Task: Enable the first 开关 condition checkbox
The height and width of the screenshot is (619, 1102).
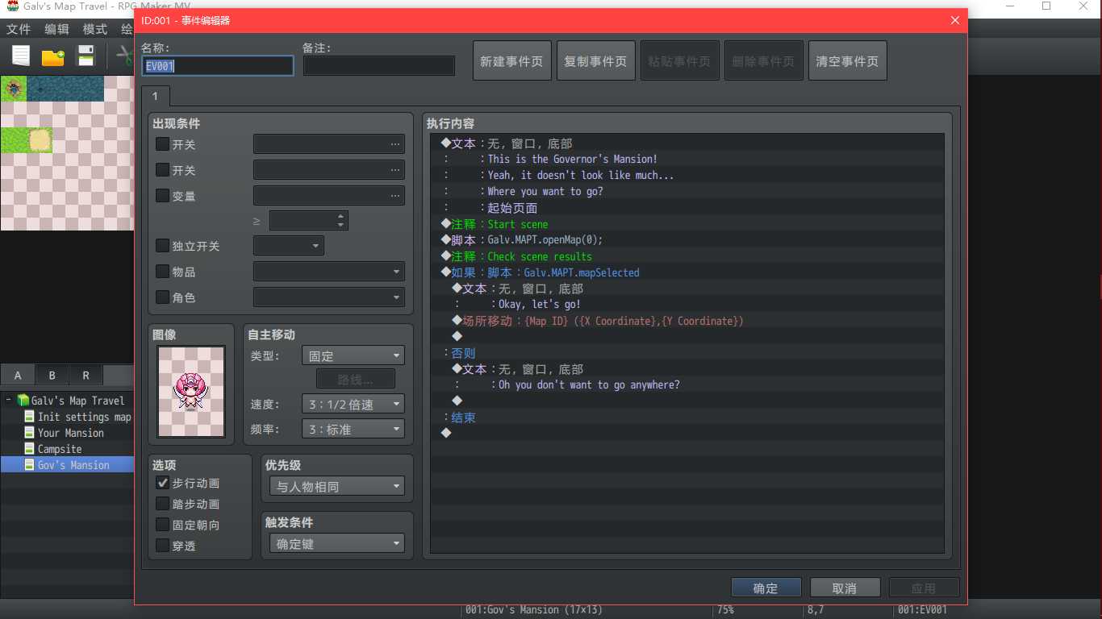Action: point(162,144)
